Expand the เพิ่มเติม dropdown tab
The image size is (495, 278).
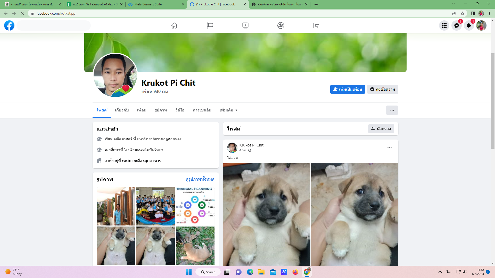[228, 110]
